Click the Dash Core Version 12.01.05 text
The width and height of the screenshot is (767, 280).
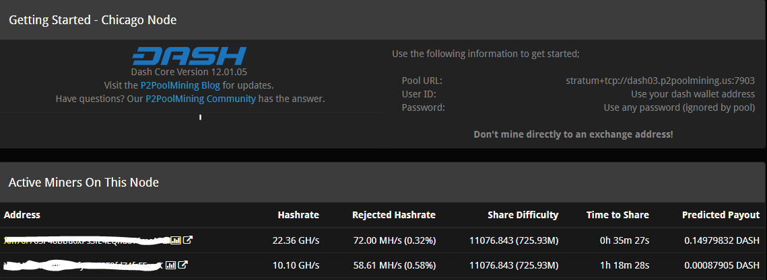(189, 73)
